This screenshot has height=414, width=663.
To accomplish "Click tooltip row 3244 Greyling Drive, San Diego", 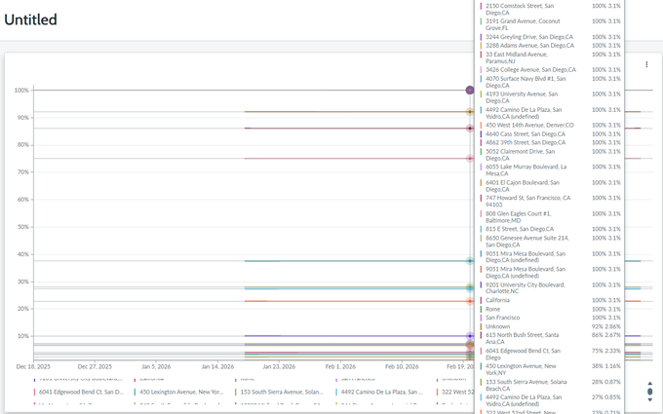I will 551,37.
